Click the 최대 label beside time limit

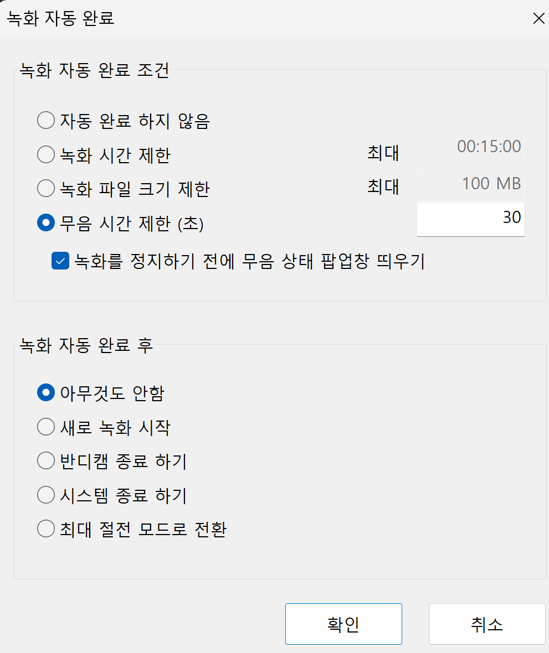coord(384,154)
